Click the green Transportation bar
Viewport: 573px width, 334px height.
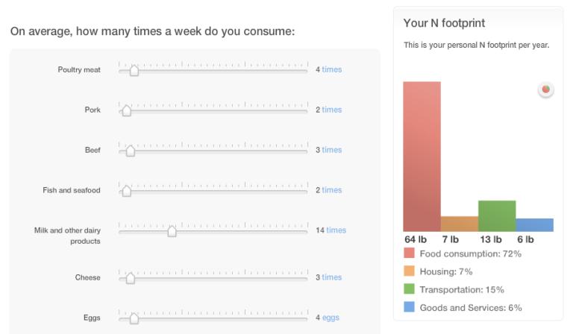coord(497,216)
